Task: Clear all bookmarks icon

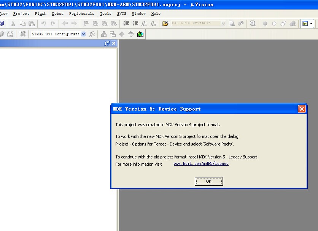Action: (x=114, y=24)
